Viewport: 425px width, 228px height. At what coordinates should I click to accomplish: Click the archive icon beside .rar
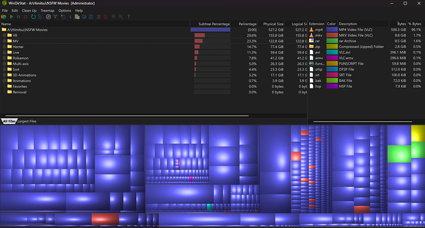pos(312,41)
